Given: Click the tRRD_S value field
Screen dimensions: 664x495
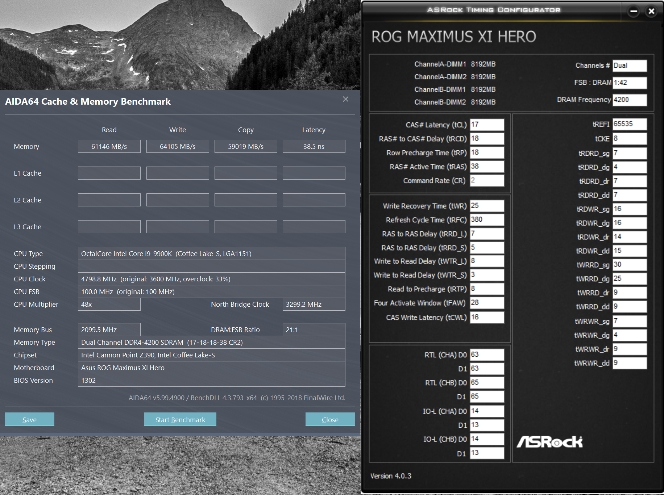Looking at the screenshot, I should [x=487, y=247].
